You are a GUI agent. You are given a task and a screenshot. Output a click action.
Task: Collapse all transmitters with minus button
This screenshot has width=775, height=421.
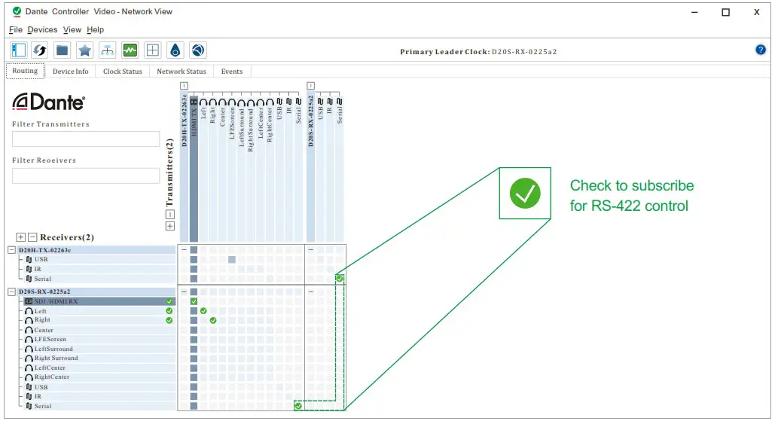coord(170,215)
